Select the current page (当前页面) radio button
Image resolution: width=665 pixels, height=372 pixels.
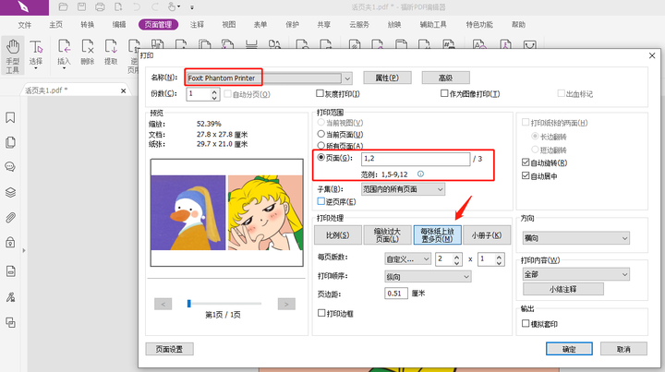pyautogui.click(x=321, y=134)
